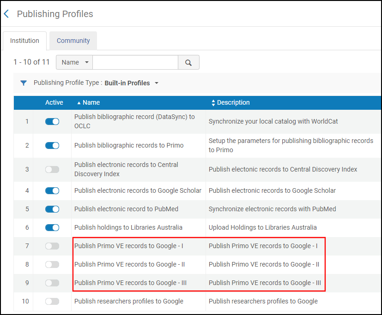This screenshot has width=382, height=315.
Task: Sort by the Name column ascending arrow
Action: [x=79, y=102]
